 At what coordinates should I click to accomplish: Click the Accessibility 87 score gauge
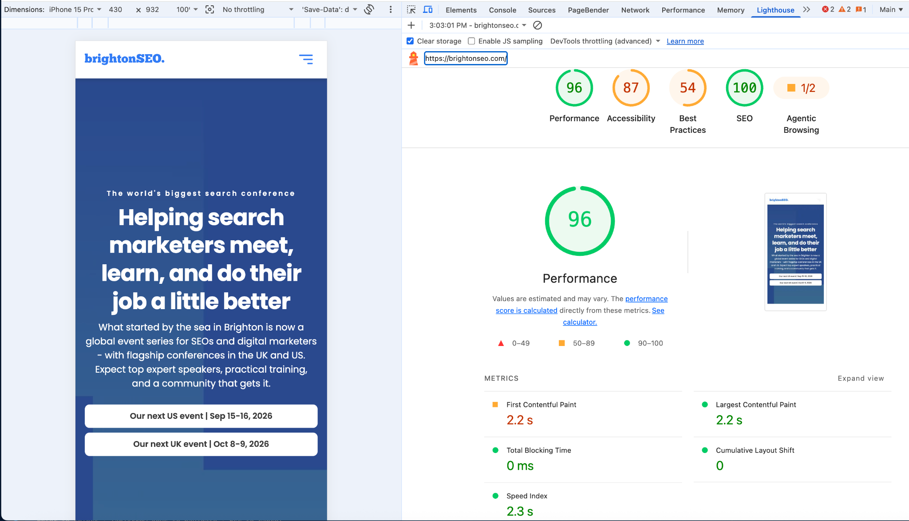point(631,88)
